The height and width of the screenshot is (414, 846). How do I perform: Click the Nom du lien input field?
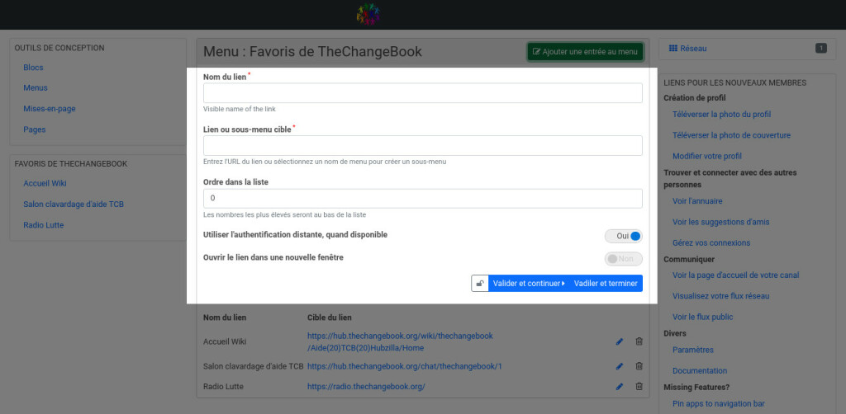point(422,92)
